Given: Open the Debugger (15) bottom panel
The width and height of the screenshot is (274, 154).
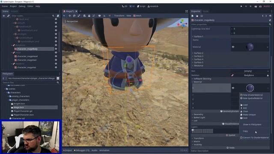Looking at the screenshot, I should 82,150.
